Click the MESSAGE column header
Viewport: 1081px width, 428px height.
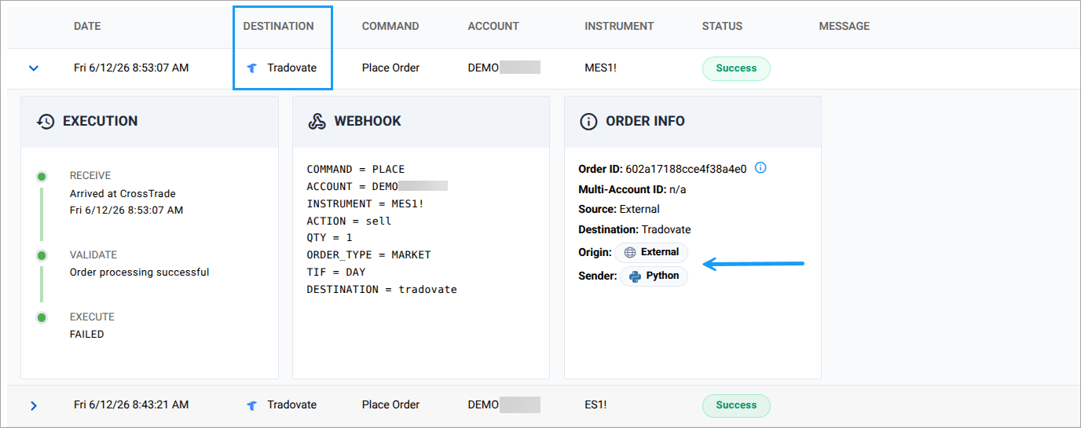[845, 26]
